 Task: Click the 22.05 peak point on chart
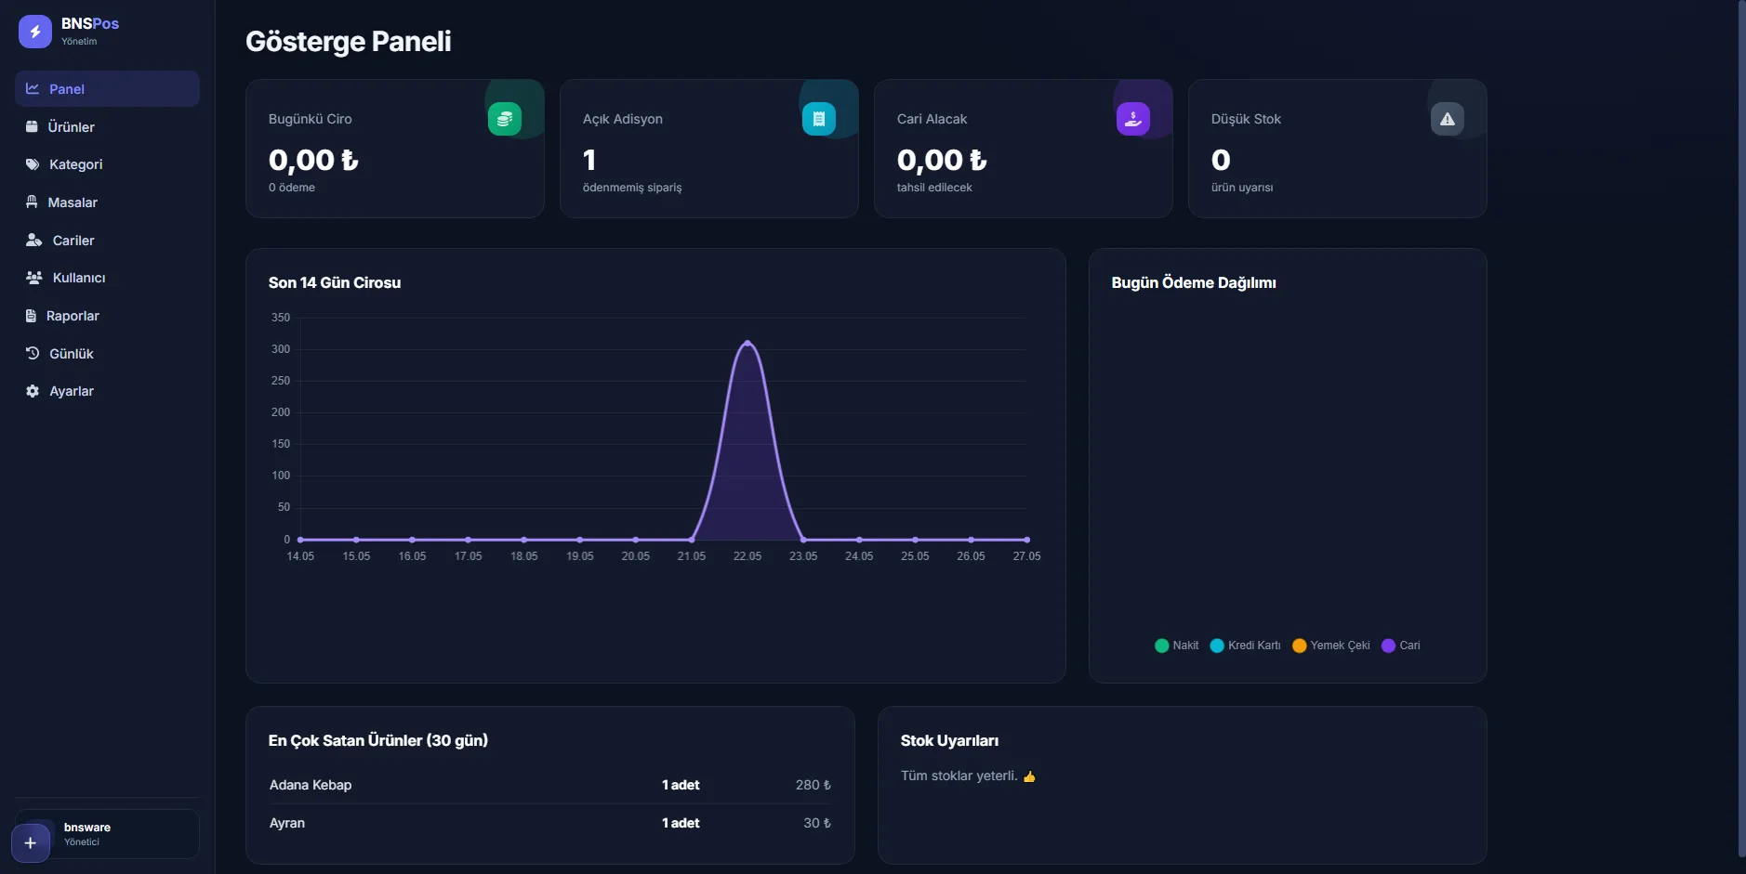747,343
